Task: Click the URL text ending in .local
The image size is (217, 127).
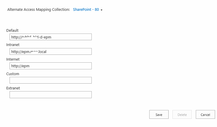Action: click(x=29, y=51)
